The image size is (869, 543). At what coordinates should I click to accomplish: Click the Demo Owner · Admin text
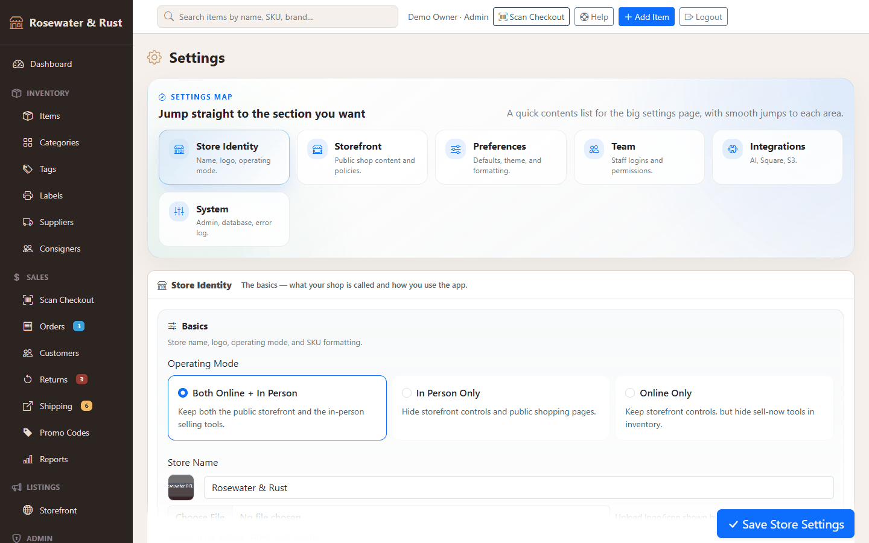coord(448,17)
